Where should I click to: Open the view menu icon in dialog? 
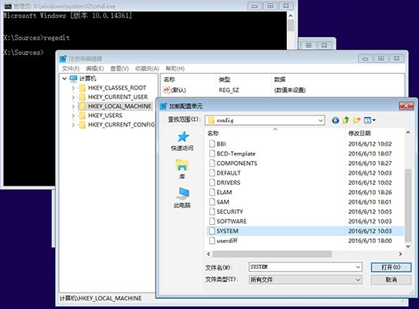coord(369,120)
